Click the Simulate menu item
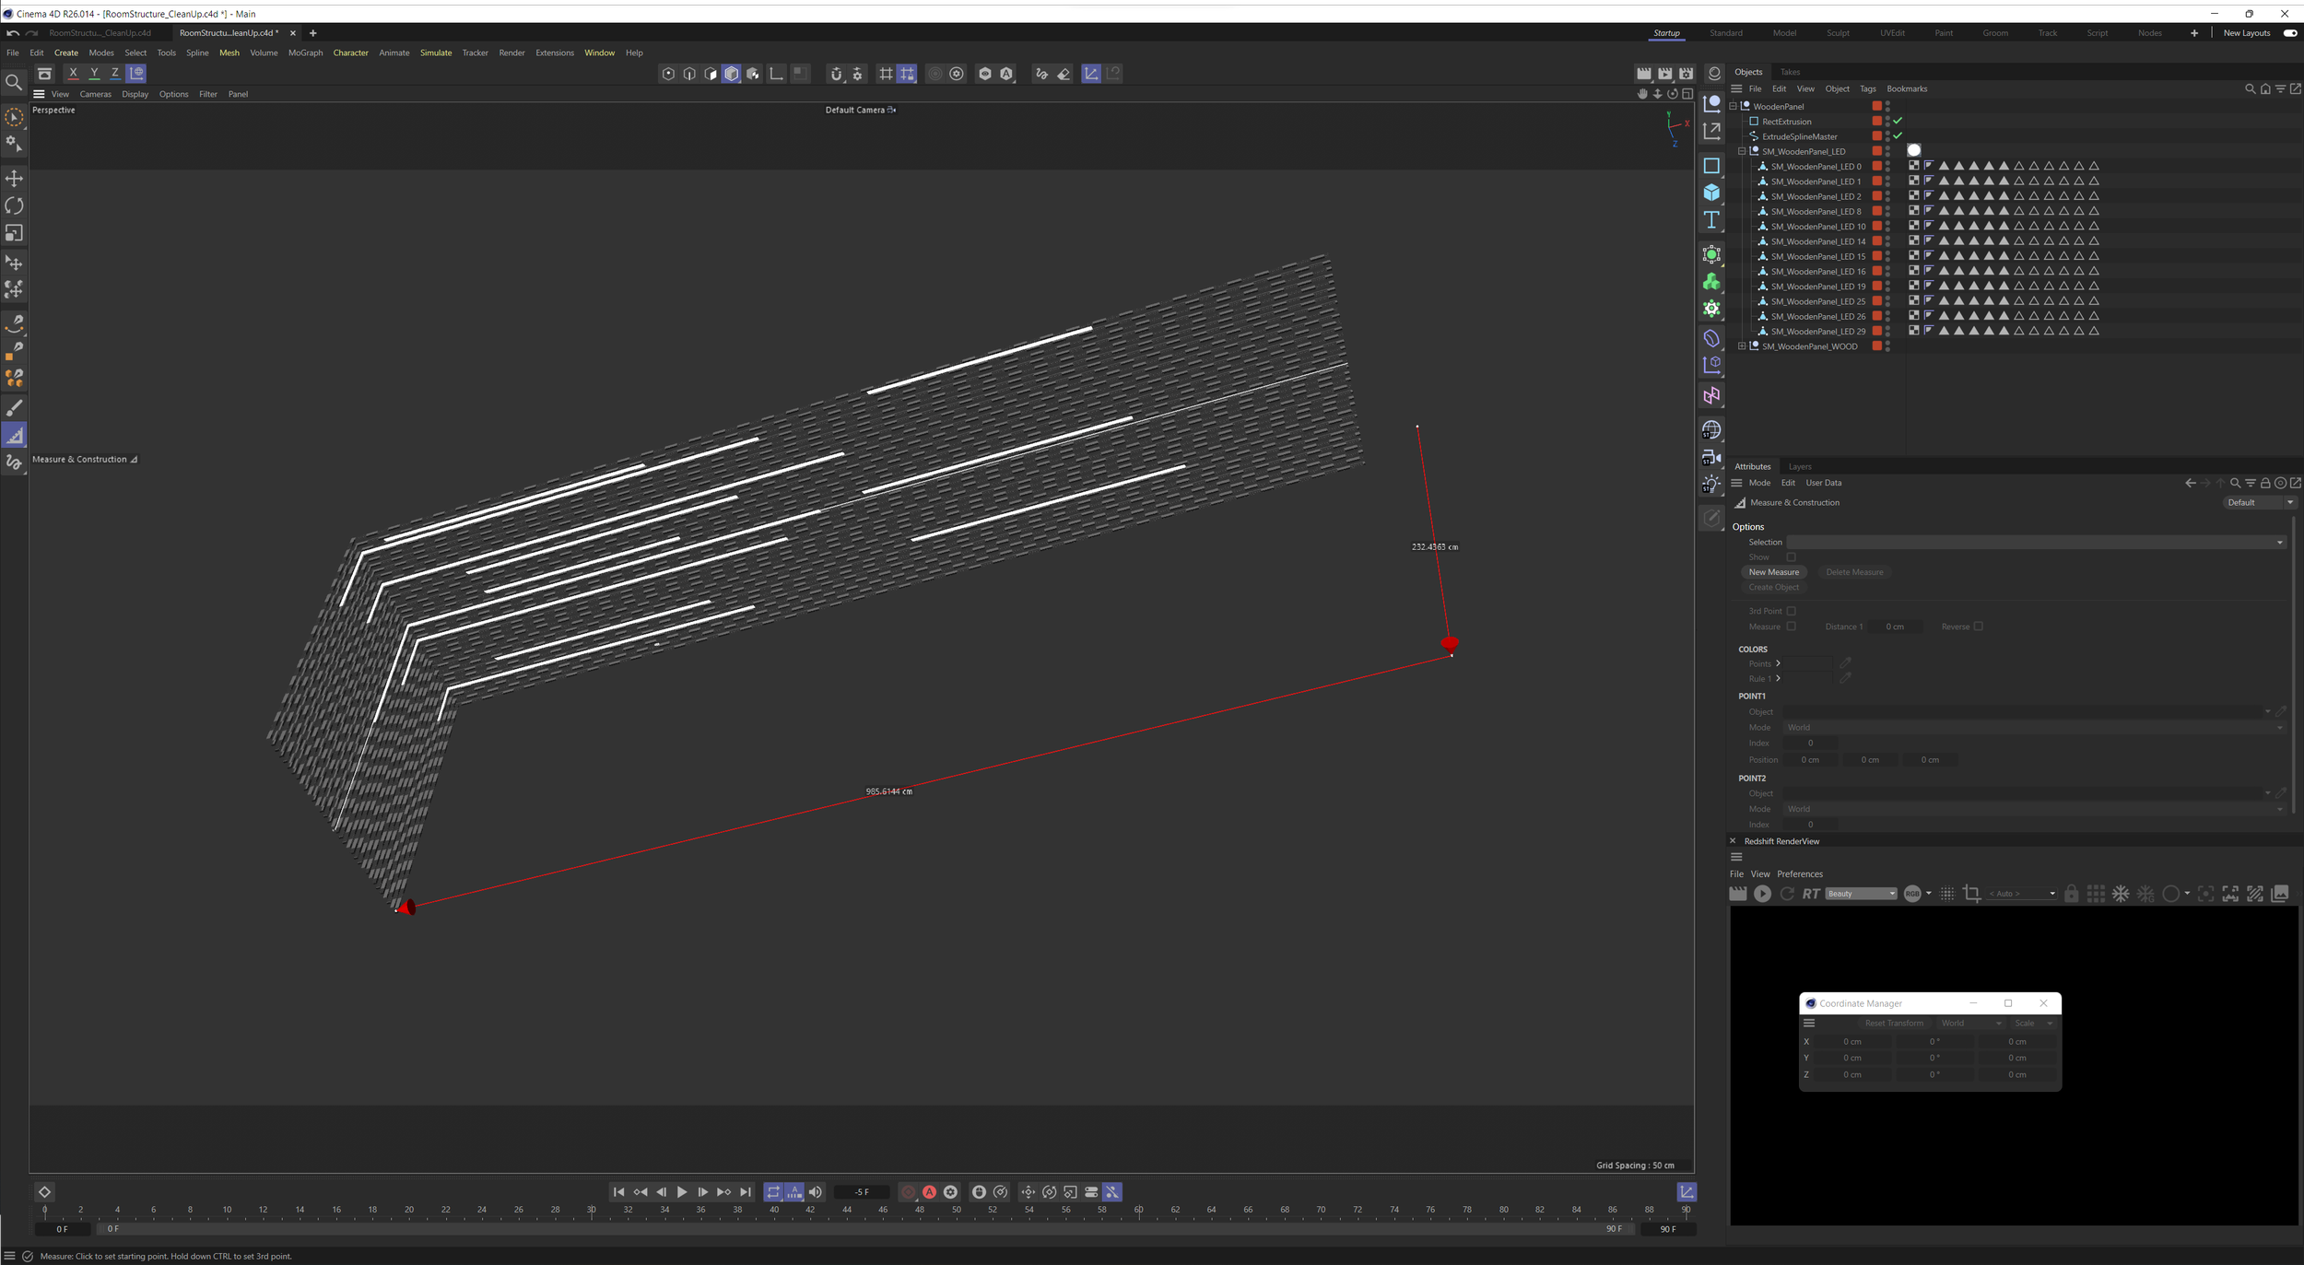The width and height of the screenshot is (2304, 1265). point(436,53)
